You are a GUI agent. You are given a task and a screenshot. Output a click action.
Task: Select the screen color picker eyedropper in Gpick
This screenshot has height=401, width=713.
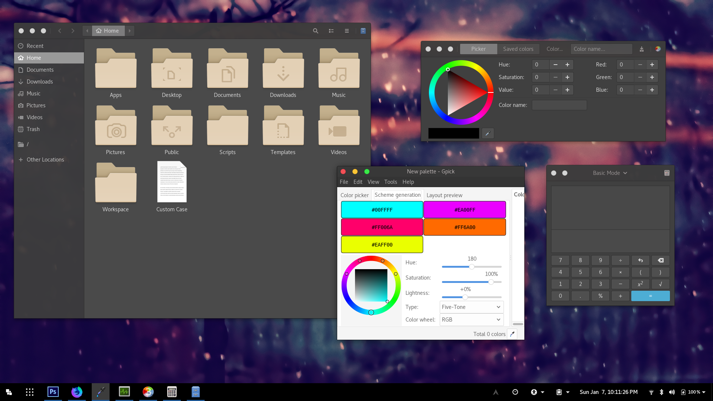(x=512, y=334)
